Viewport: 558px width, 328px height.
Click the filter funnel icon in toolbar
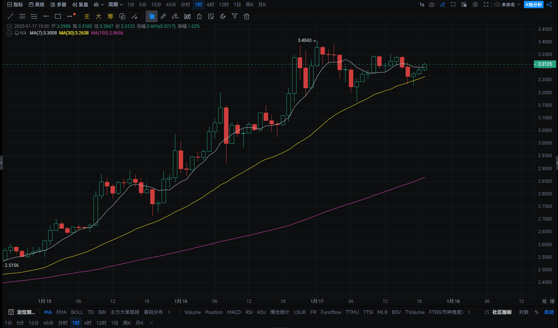click(x=234, y=16)
